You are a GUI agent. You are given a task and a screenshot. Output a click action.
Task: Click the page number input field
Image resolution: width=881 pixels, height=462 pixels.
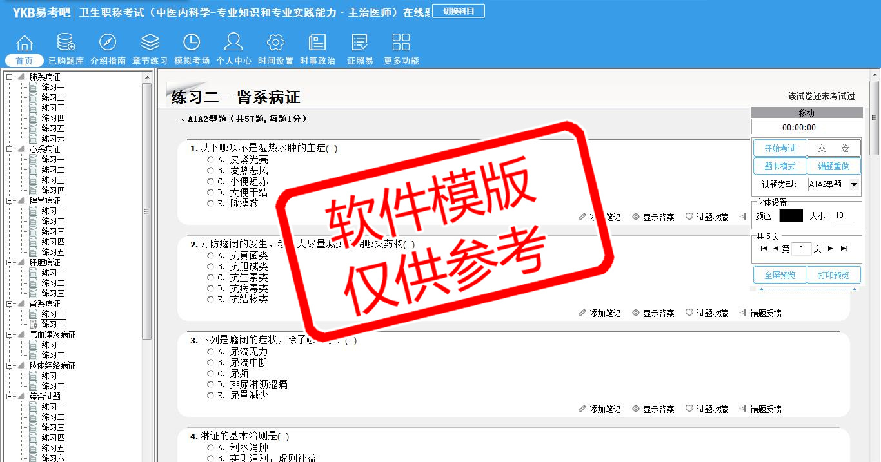click(x=801, y=249)
